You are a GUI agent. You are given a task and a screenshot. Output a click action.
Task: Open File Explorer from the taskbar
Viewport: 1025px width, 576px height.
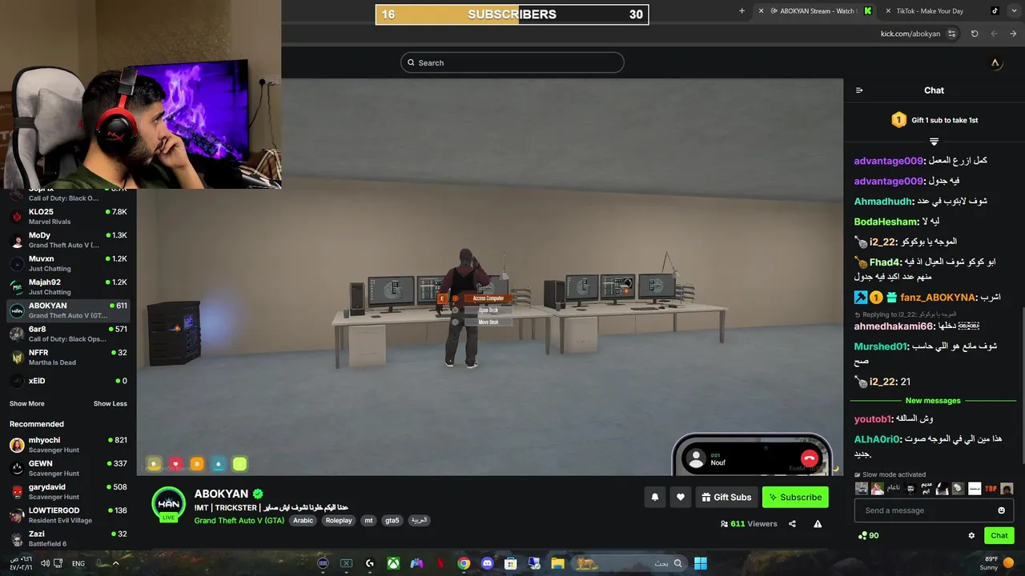(x=557, y=563)
